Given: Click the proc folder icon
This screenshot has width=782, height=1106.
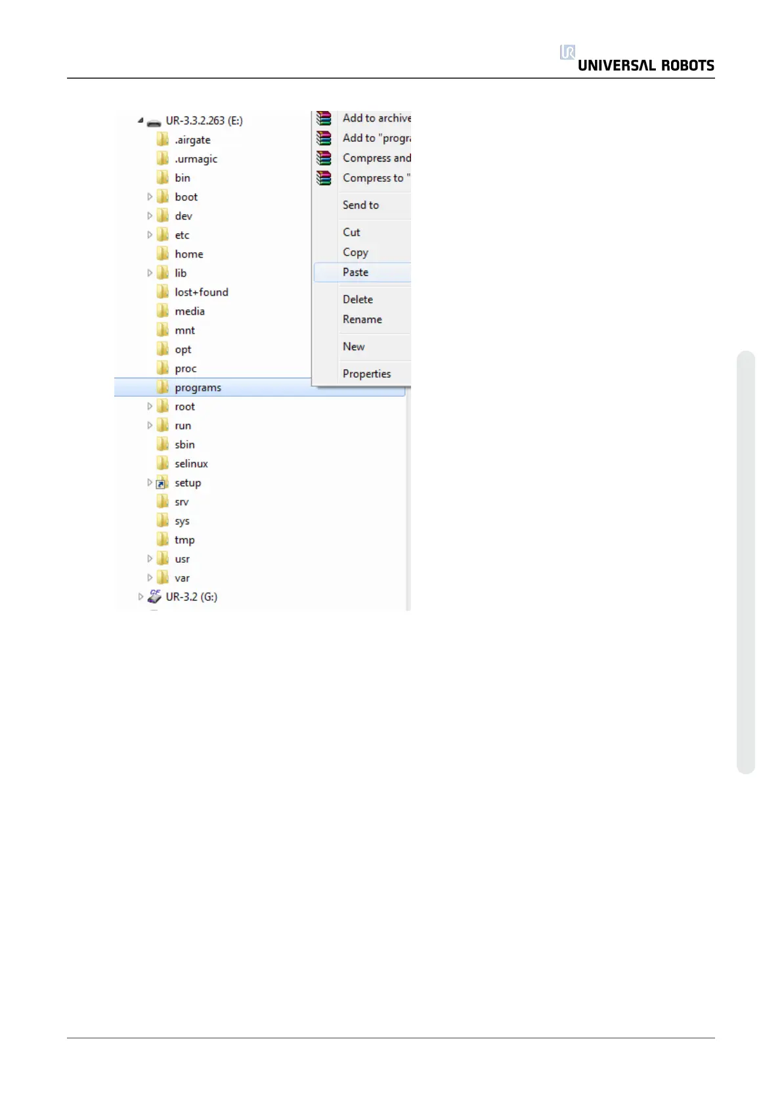Looking at the screenshot, I should (x=163, y=368).
